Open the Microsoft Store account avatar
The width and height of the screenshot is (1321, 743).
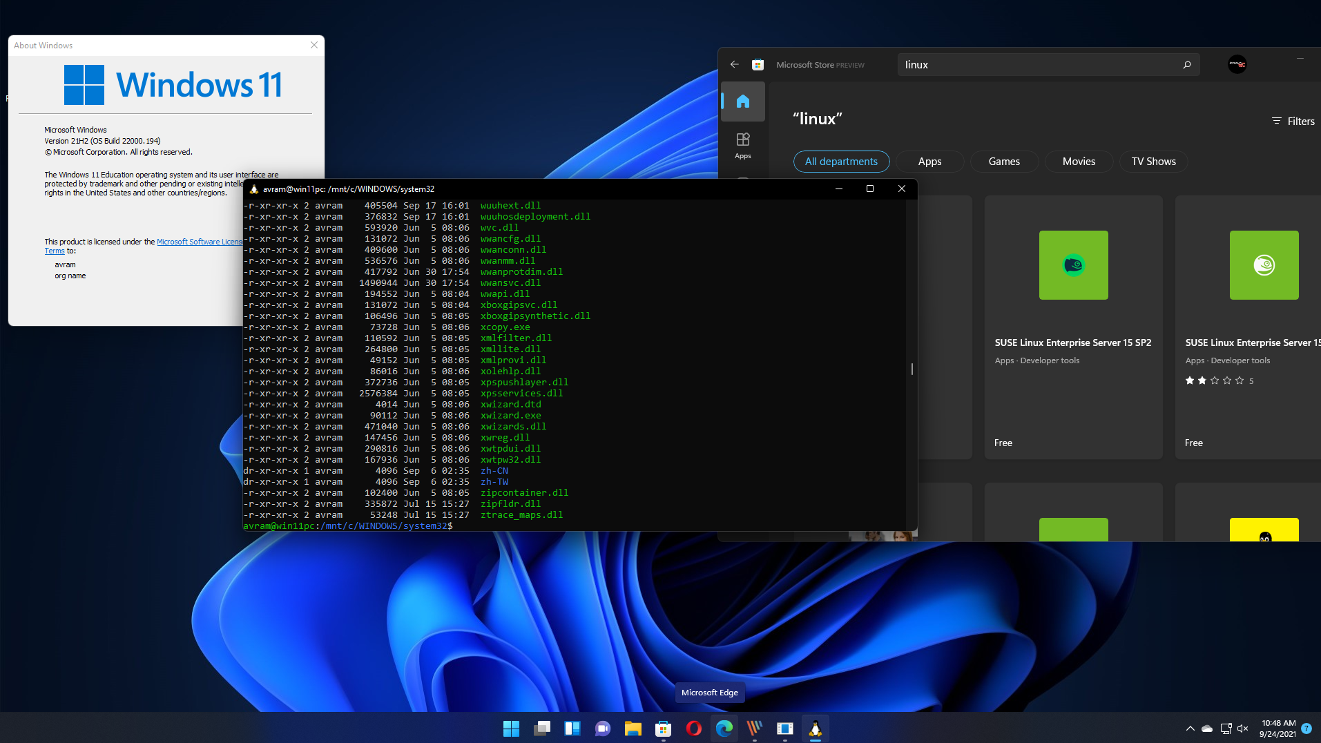tap(1236, 64)
